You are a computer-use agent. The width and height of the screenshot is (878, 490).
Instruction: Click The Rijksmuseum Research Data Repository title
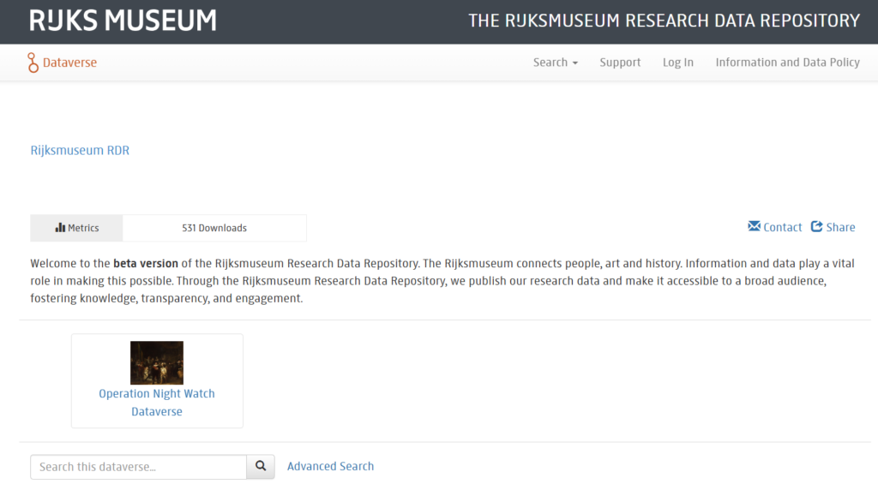[665, 21]
